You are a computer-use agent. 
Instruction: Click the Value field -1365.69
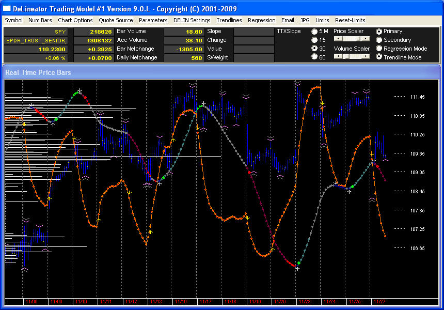coord(184,49)
